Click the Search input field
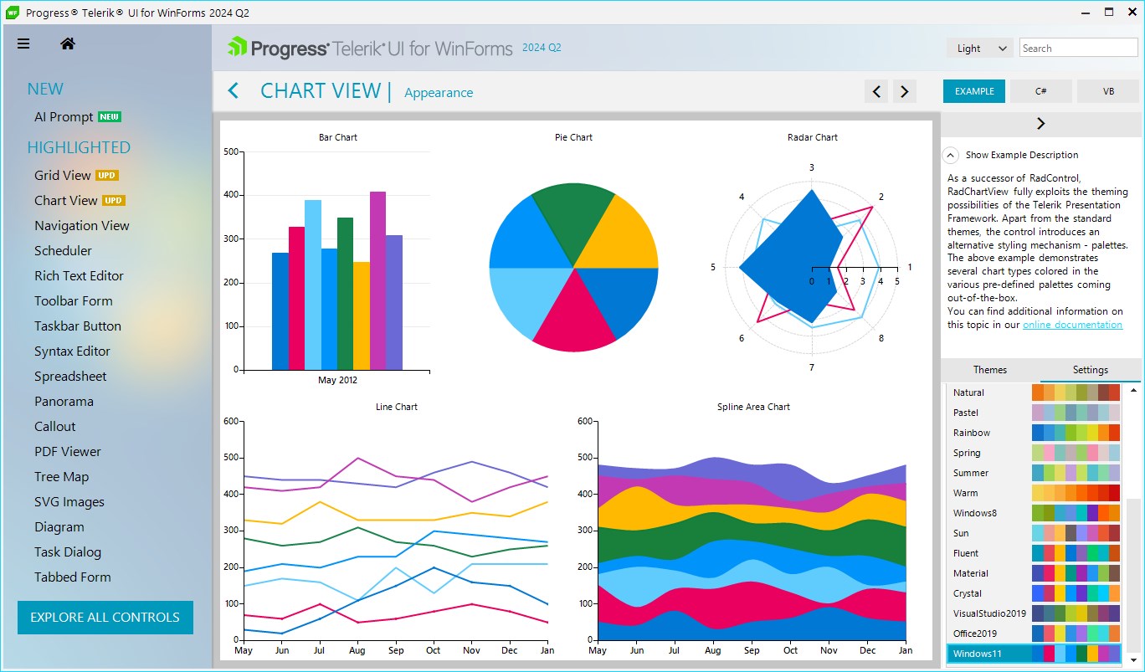 pyautogui.click(x=1079, y=49)
